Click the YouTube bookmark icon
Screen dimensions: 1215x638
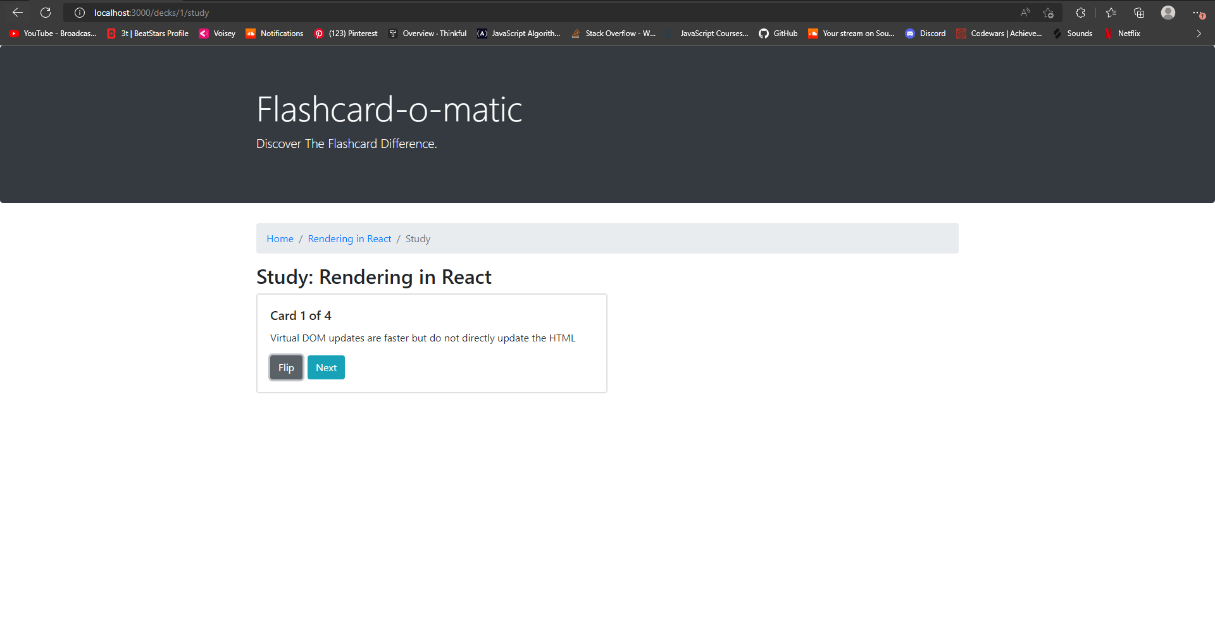pyautogui.click(x=13, y=34)
